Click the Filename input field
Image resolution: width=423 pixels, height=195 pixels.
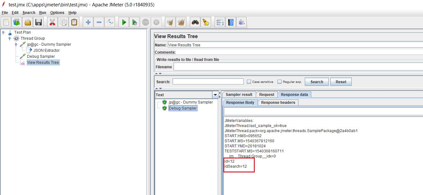tap(298, 67)
